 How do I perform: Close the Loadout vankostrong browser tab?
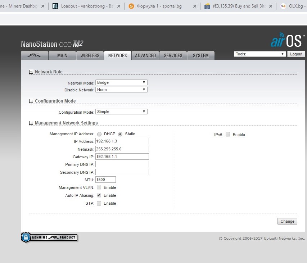pos(119,6)
